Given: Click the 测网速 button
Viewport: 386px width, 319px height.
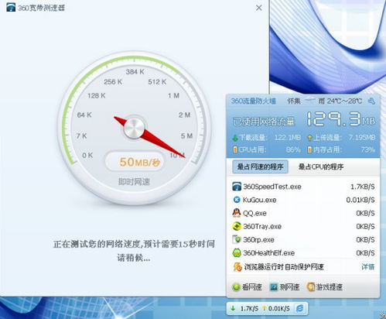Looking at the screenshot, I should pos(285,286).
